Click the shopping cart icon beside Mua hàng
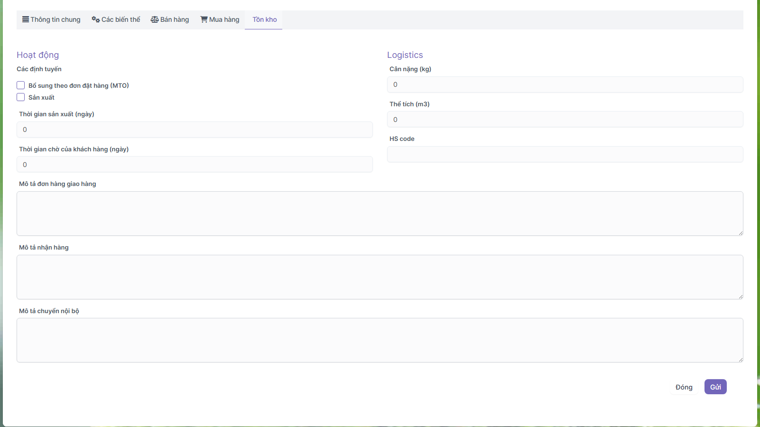Screen dimensions: 760x427 point(204,19)
